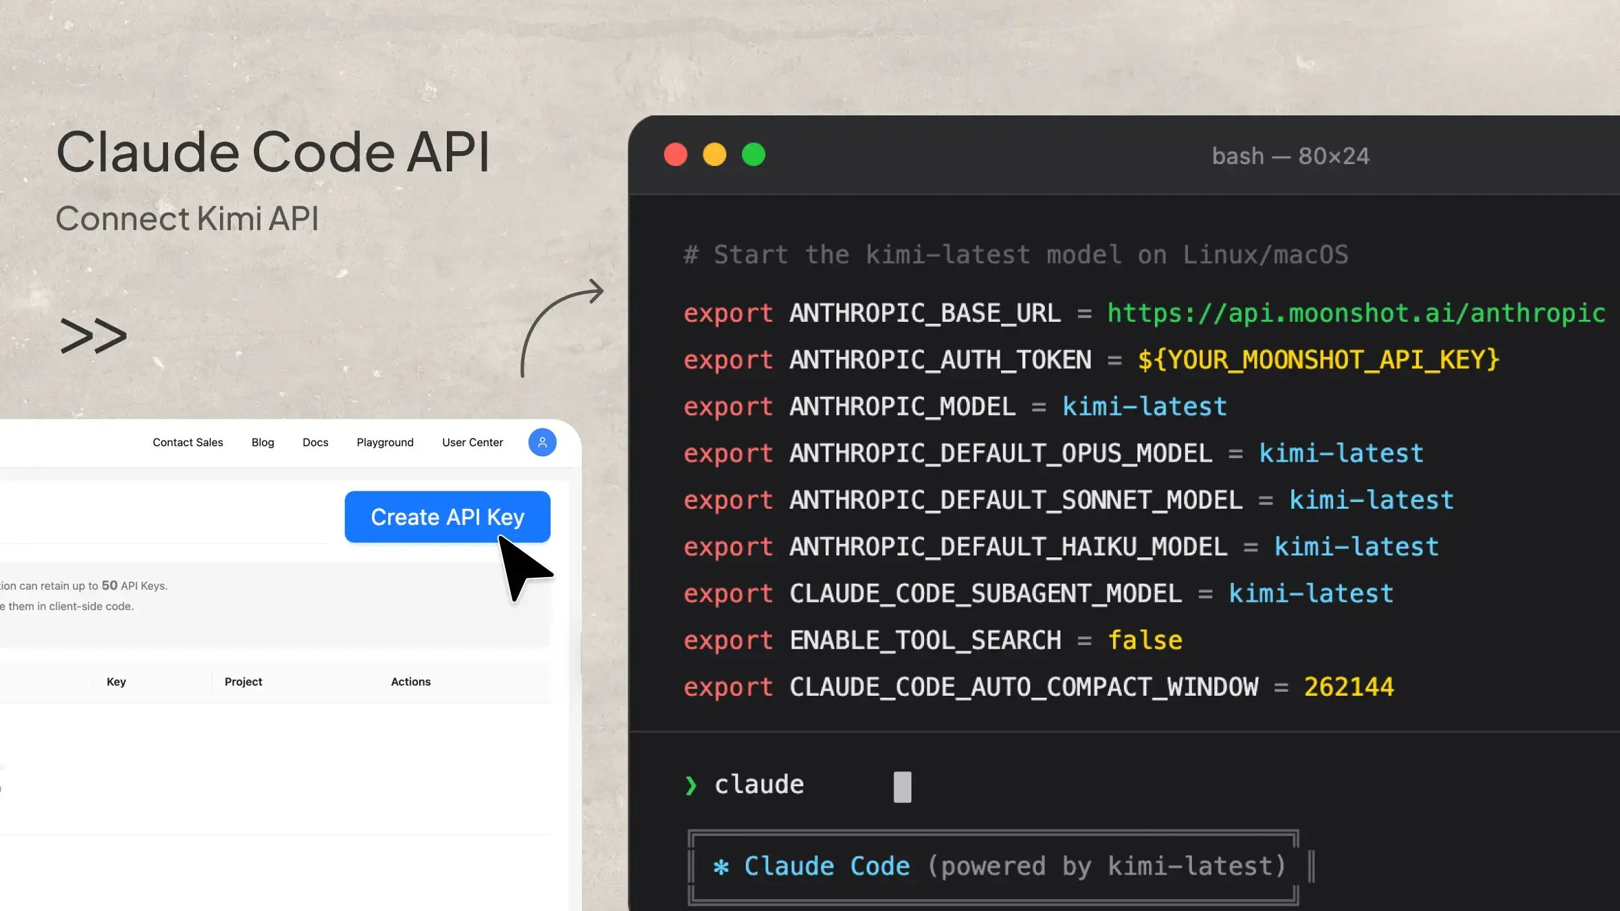Screen dimensions: 1620x911
Task: Click the Connect Kimi API subtitle
Action: (187, 219)
